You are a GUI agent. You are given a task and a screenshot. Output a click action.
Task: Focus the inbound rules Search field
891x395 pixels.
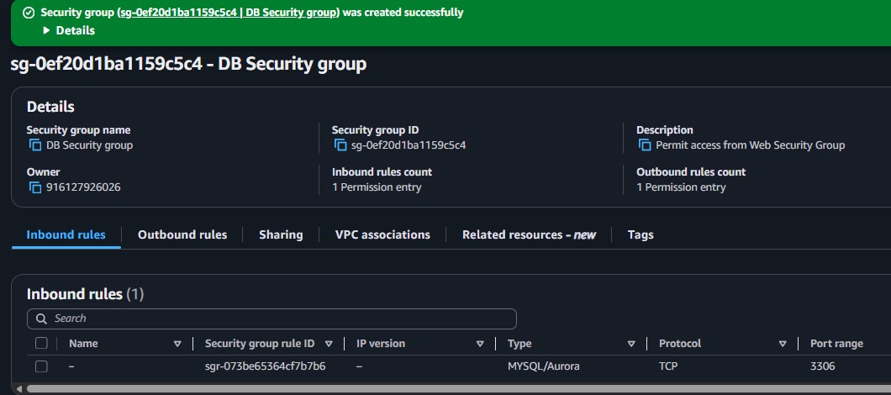pos(272,319)
